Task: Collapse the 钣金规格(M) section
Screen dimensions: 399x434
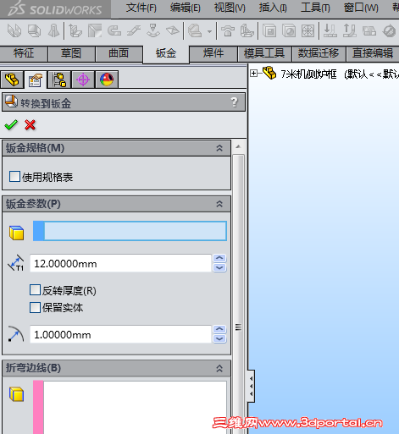Action: 219,148
